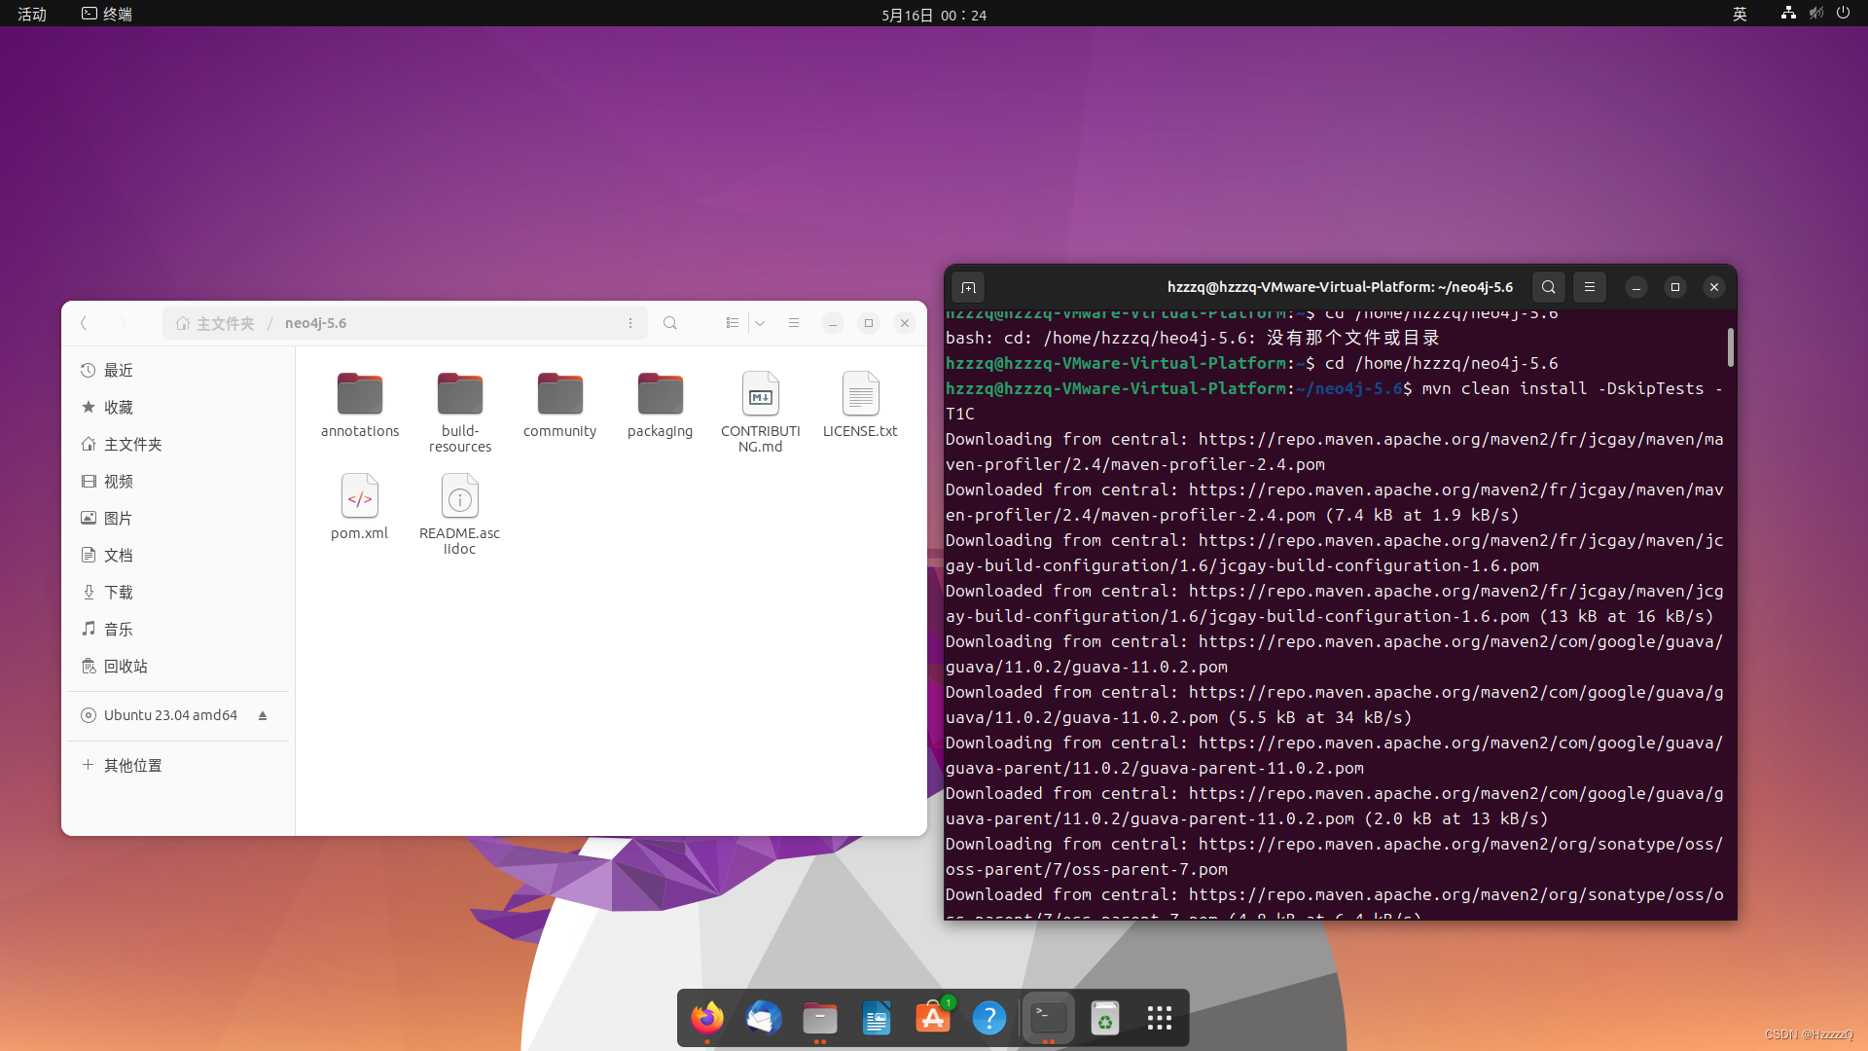Screen dimensions: 1868x1051
Task: Eject the Ubuntu 23.04 amd64 disc
Action: [x=263, y=715]
